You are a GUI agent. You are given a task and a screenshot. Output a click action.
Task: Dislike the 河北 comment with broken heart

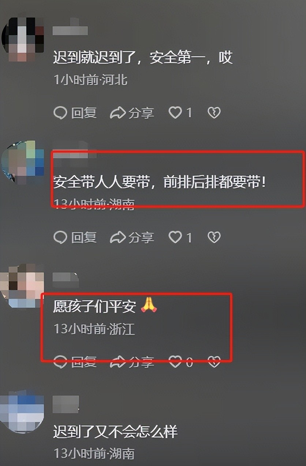coord(214,113)
